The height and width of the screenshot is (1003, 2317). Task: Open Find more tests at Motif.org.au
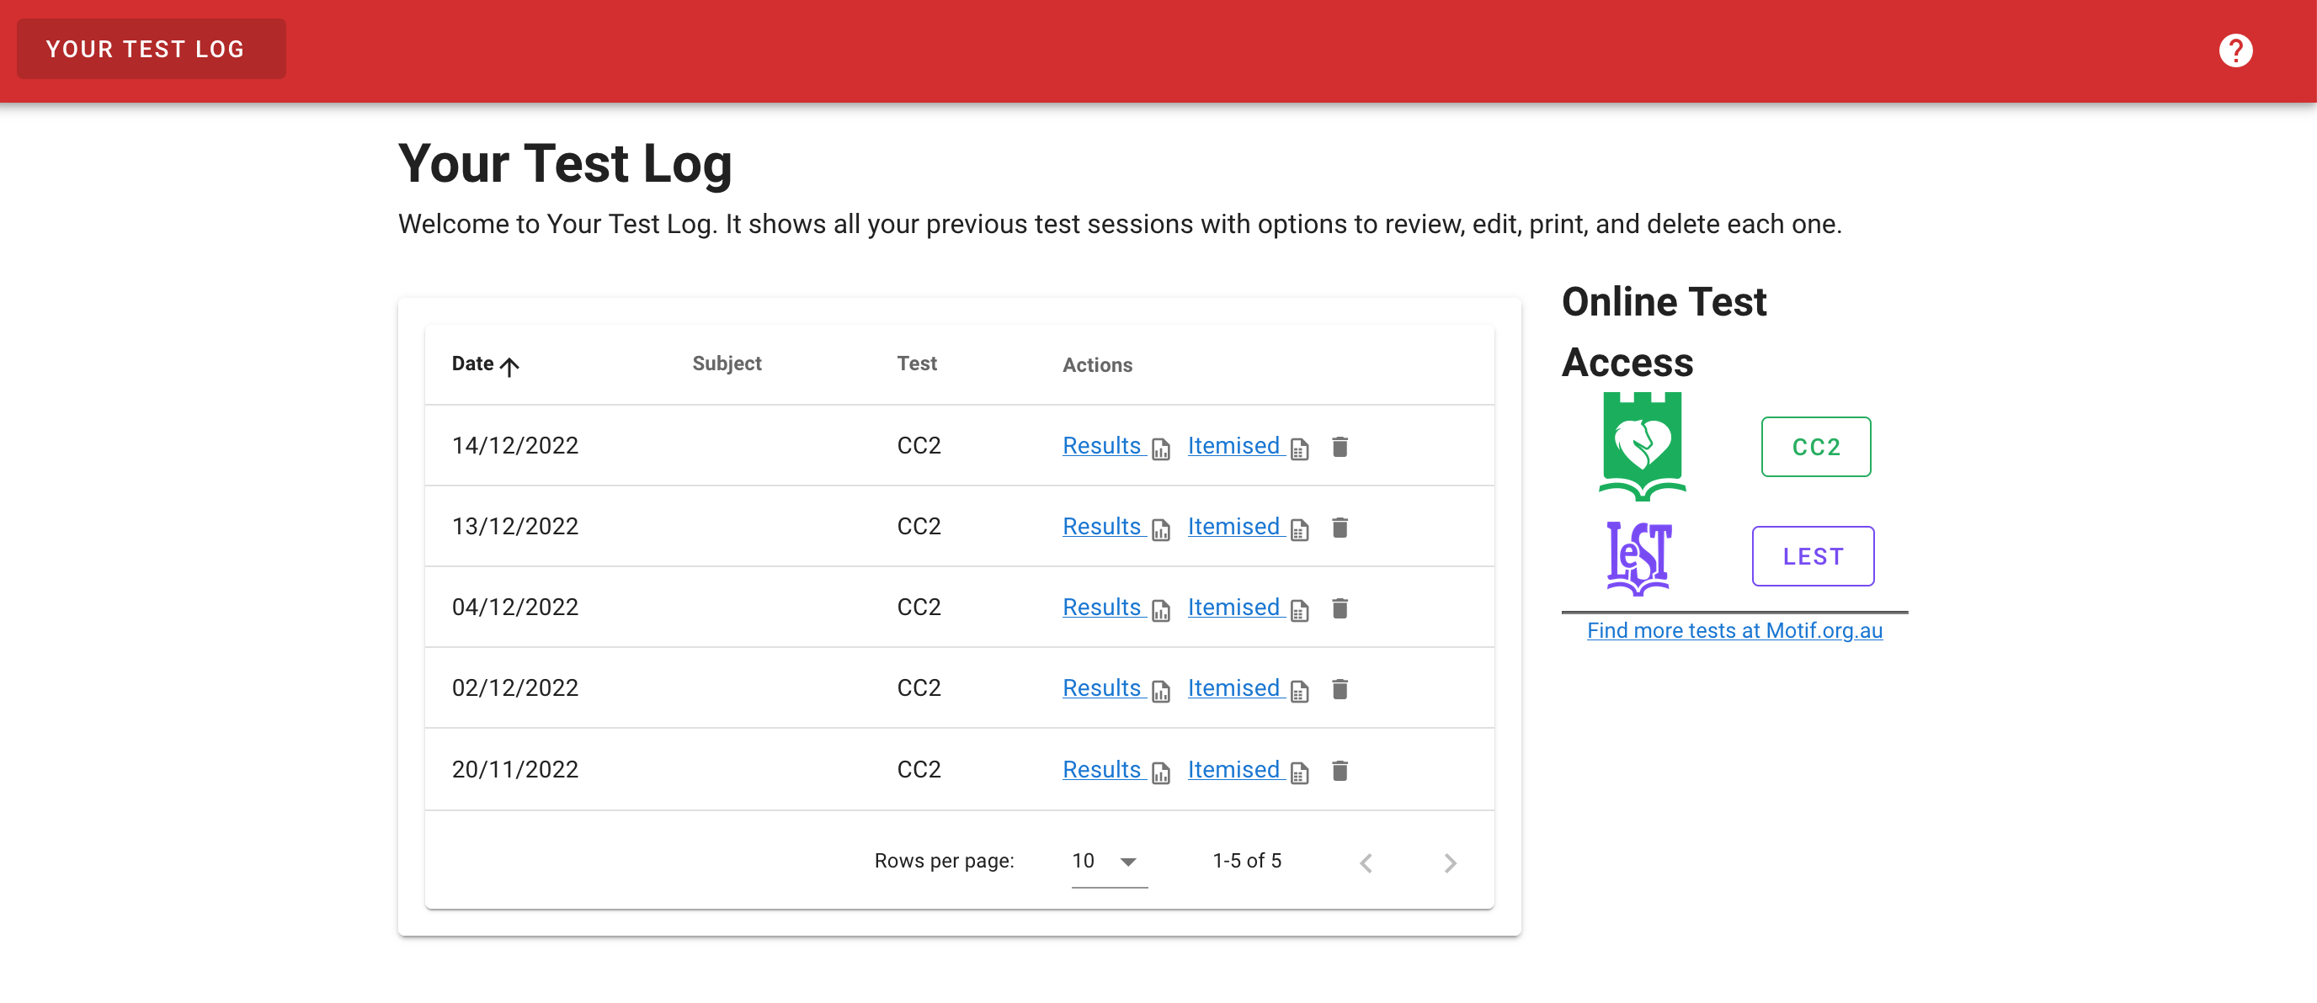click(x=1734, y=631)
